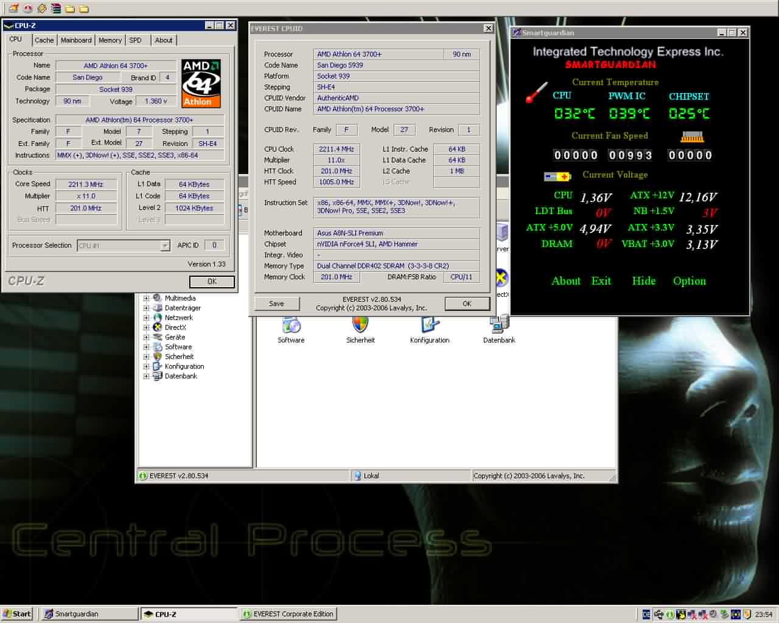Click the Version 1.33 text in CPU-Z
The height and width of the screenshot is (623, 779).
click(x=206, y=264)
